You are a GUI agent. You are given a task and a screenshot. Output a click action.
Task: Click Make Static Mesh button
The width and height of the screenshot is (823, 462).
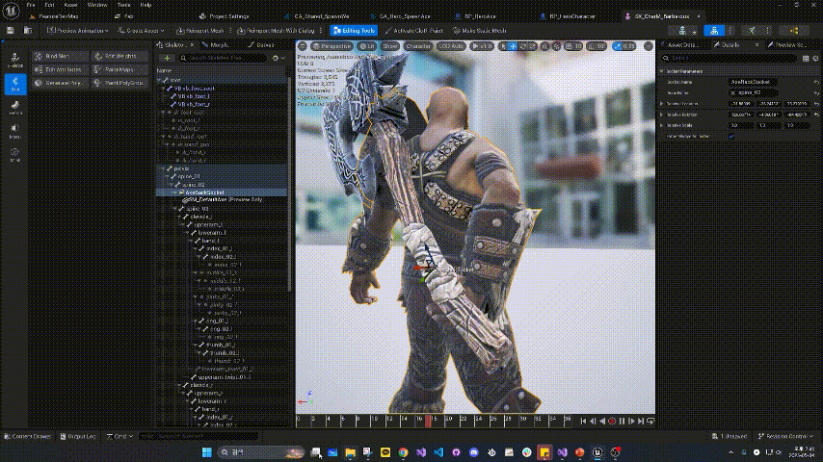480,31
